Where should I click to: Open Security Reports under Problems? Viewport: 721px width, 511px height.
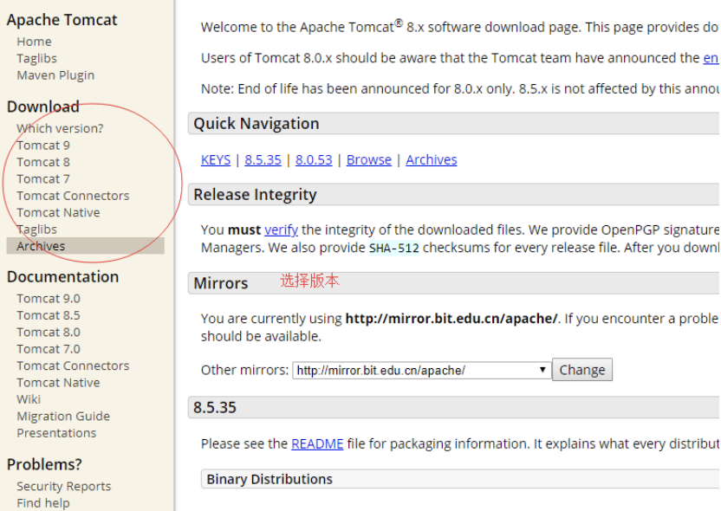(x=64, y=486)
